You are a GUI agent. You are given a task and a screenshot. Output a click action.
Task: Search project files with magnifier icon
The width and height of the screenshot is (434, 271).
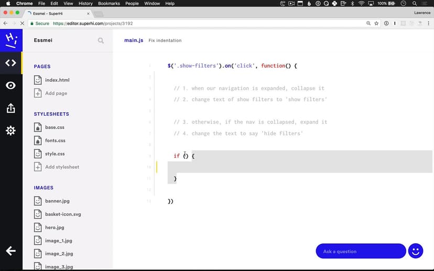point(101,40)
